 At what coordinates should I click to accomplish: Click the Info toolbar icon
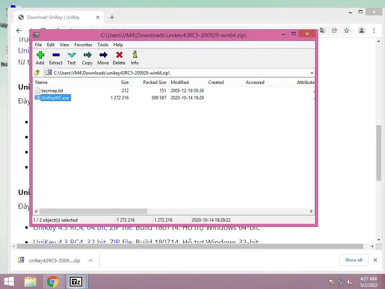point(135,55)
